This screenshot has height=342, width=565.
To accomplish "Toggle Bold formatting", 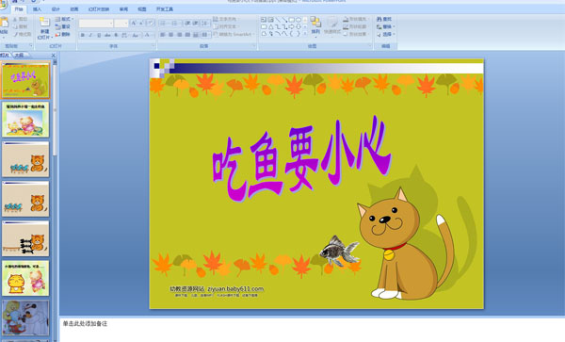I will [83, 35].
